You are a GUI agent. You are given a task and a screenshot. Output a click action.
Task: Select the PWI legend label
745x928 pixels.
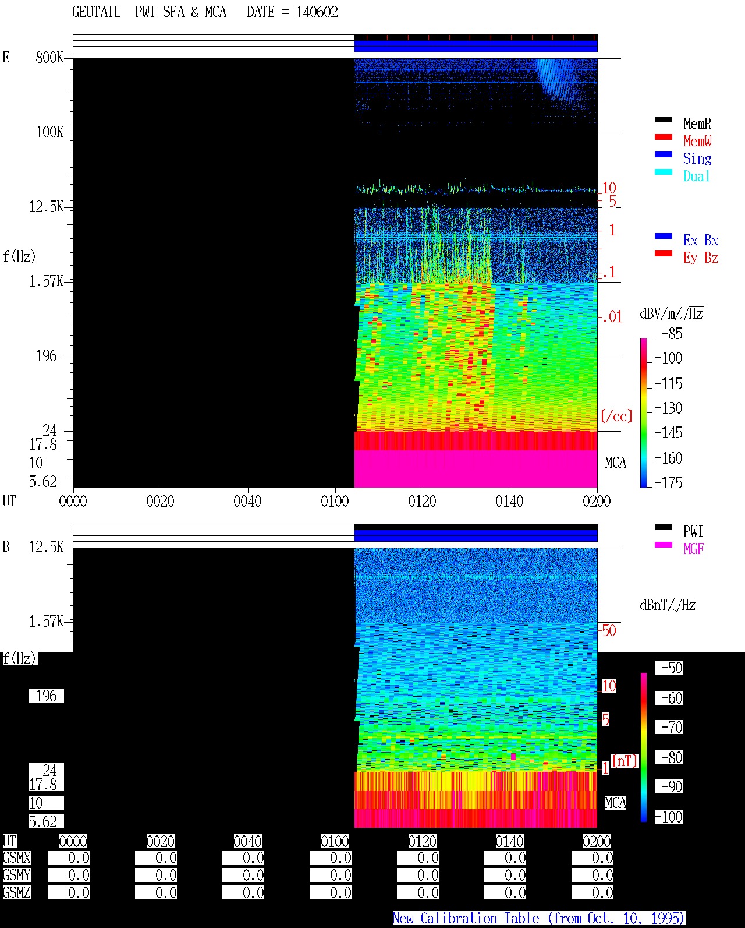[x=693, y=531]
